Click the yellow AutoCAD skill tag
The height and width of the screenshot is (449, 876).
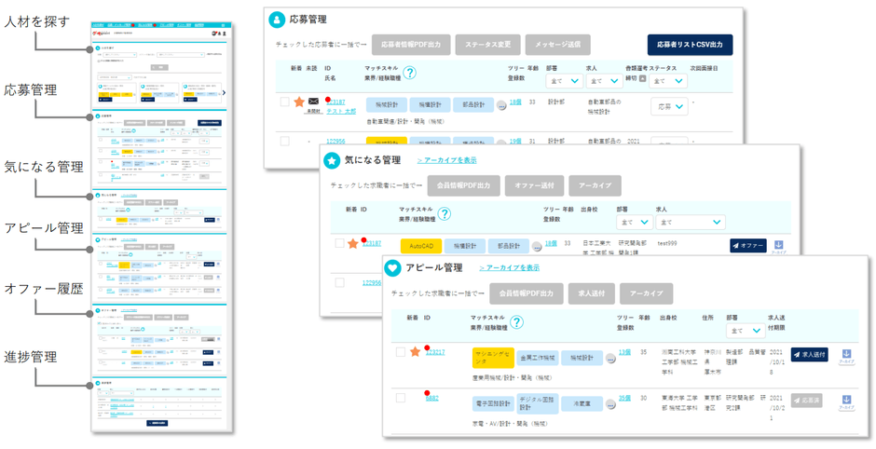[x=419, y=246]
